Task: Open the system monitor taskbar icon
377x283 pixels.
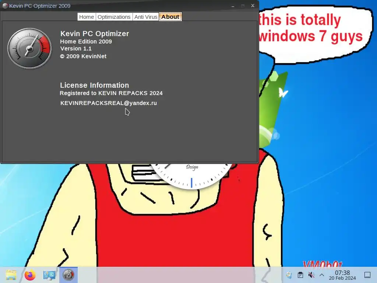Action: click(x=49, y=275)
